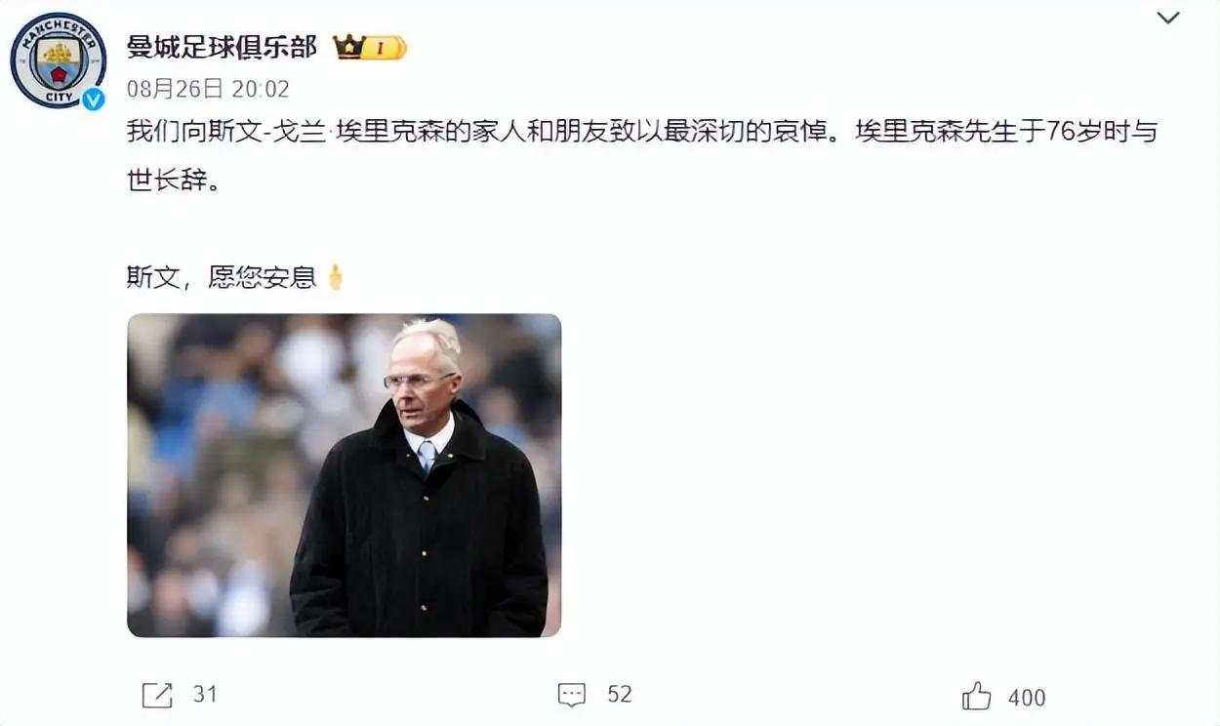Click the like count 400
This screenshot has width=1220, height=726.
pos(1027,698)
